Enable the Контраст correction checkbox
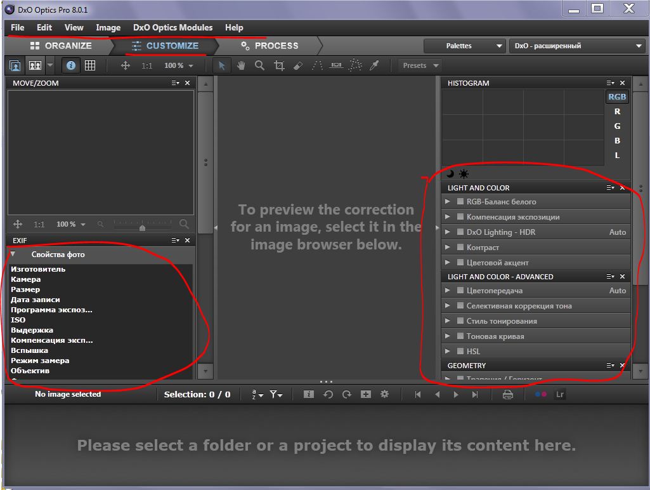650x490 pixels. [x=460, y=248]
